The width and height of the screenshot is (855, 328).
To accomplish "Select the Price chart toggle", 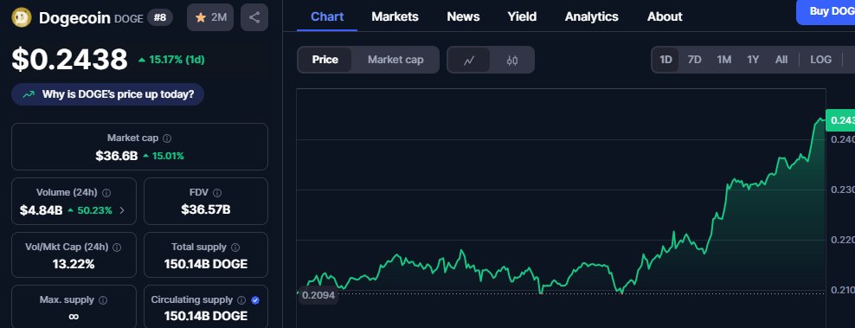I will click(325, 60).
